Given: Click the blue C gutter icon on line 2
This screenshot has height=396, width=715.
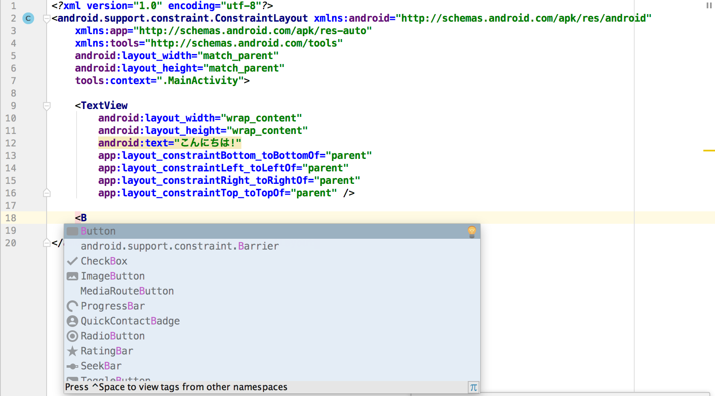Looking at the screenshot, I should [28, 18].
